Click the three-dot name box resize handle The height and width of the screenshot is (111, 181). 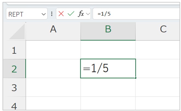coord(52,14)
